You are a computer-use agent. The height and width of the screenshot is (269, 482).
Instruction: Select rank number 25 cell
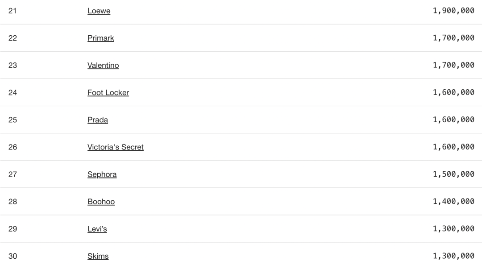click(x=12, y=120)
